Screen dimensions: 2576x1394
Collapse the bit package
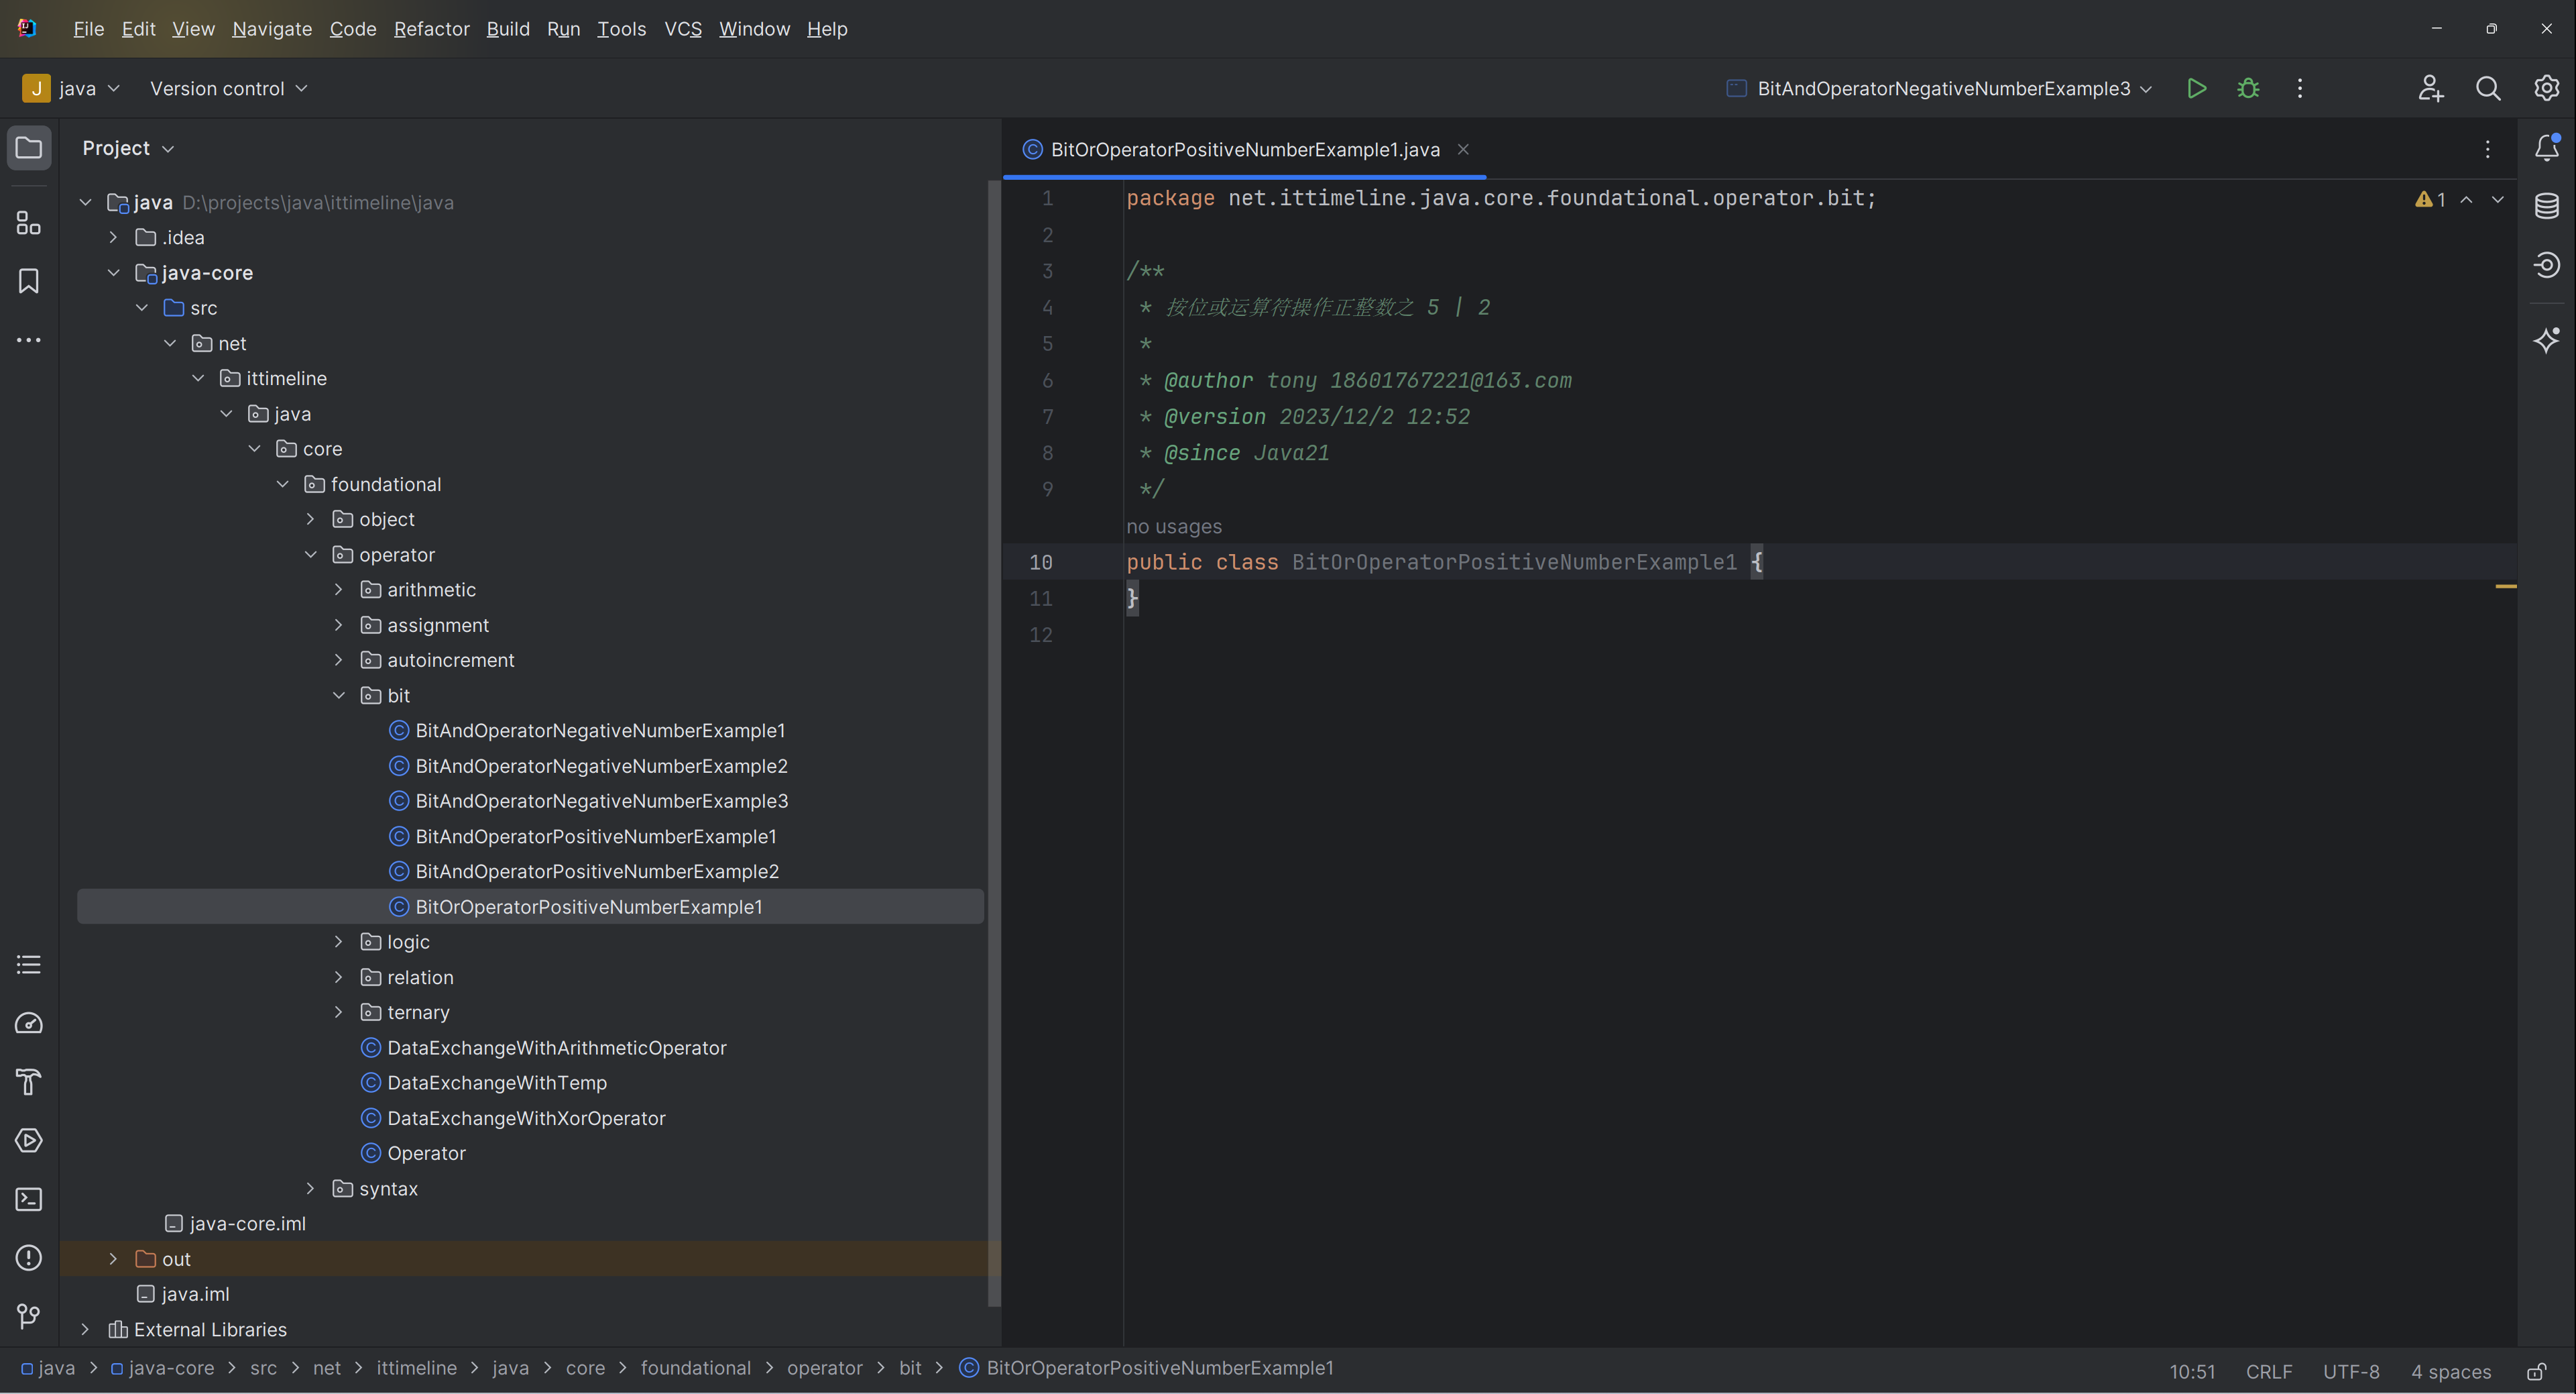click(x=339, y=696)
